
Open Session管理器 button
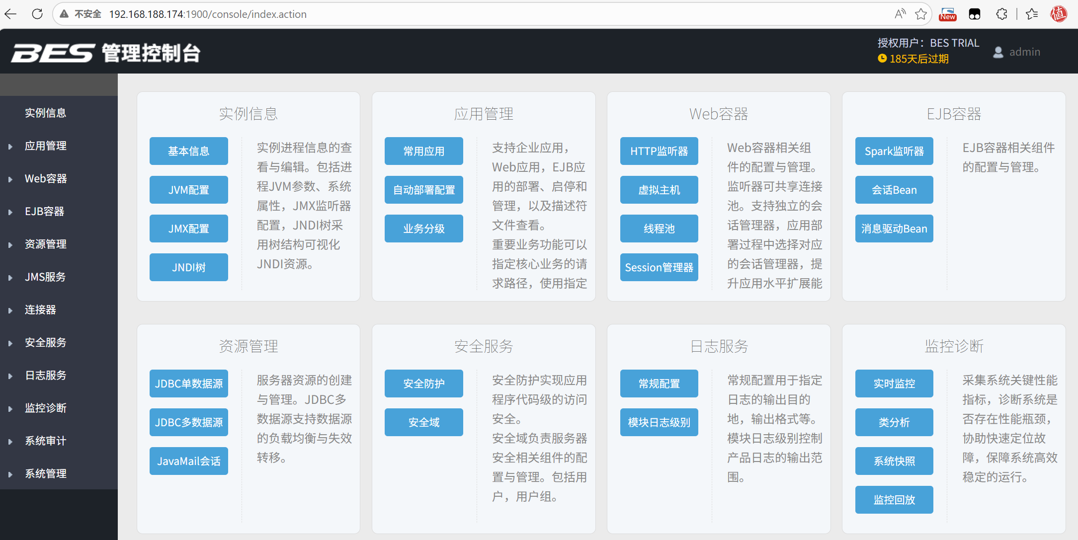coord(659,267)
